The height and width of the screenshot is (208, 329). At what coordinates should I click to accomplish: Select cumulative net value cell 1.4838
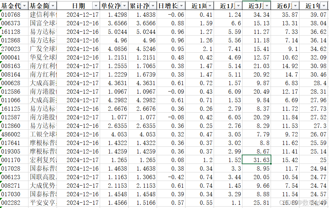pos(142,15)
